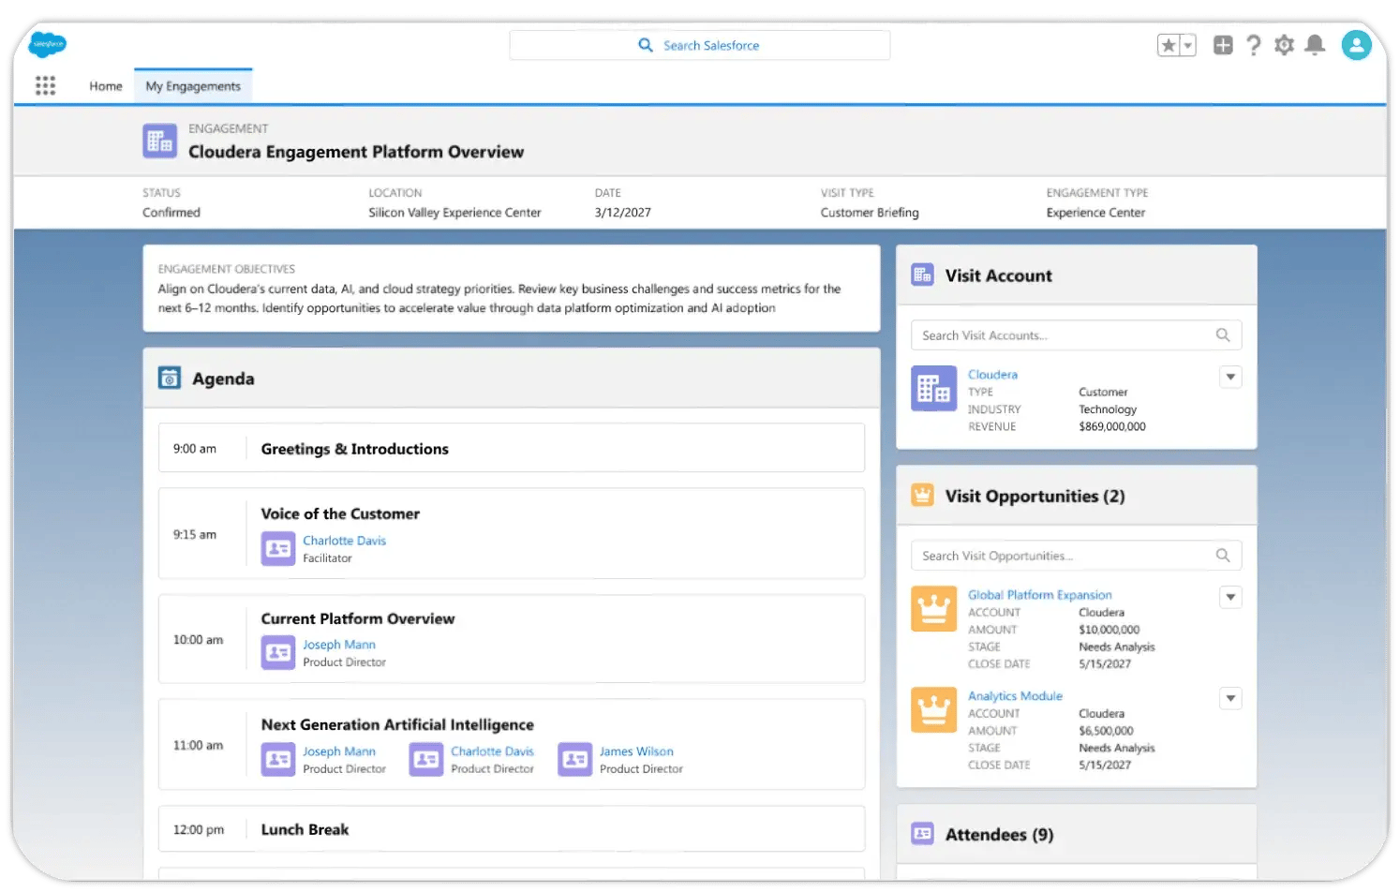Click the Technology industry value

click(1108, 409)
